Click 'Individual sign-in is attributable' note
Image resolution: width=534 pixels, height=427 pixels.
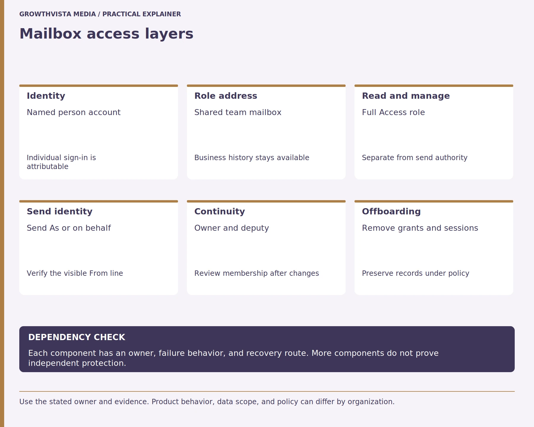pyautogui.click(x=61, y=162)
